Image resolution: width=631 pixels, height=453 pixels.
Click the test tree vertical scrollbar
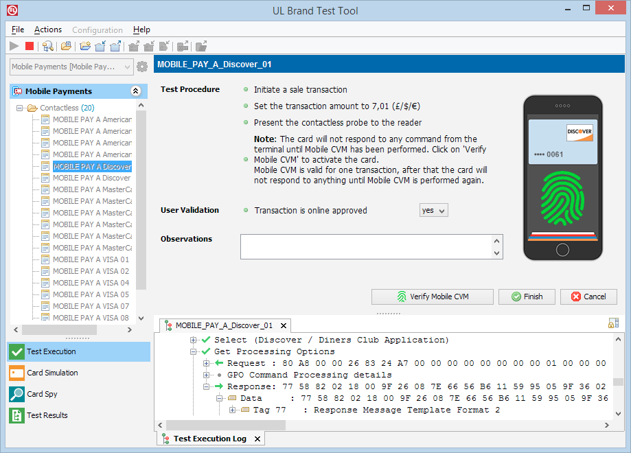point(141,200)
